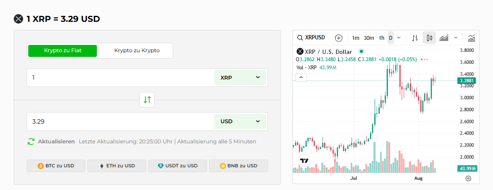Click the 1 XRP = 3.29 USD heading
493x190 pixels.
point(63,19)
